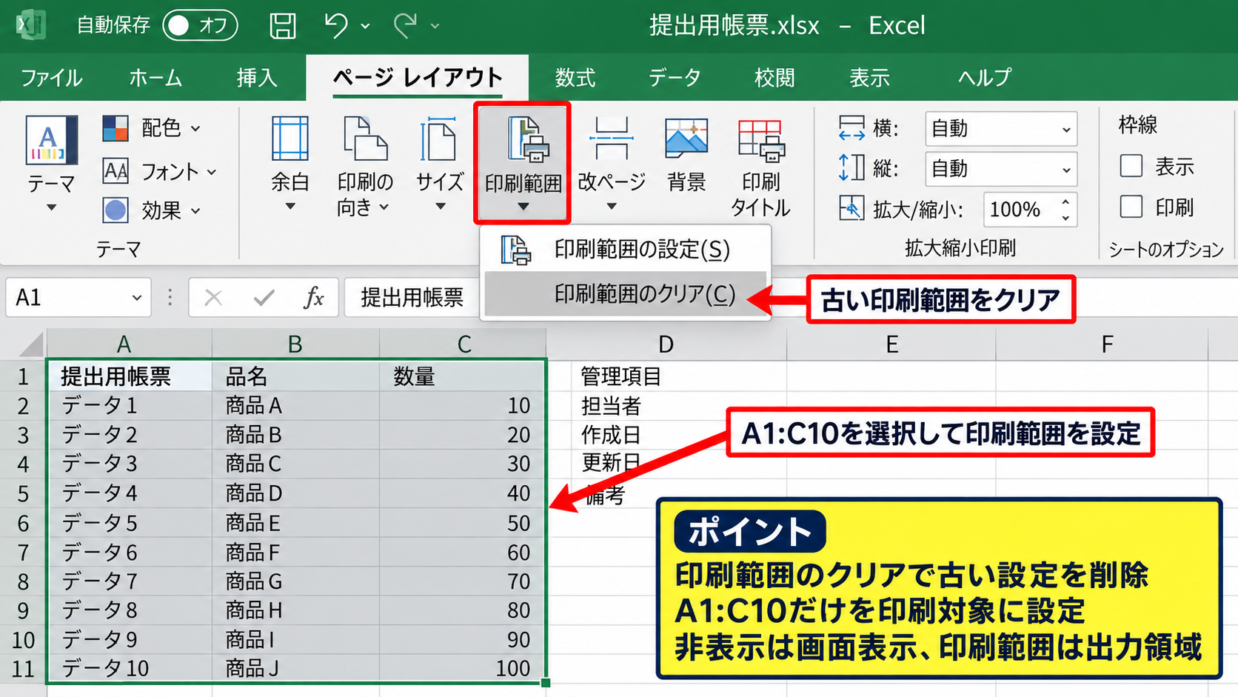Open the 効果 theme effects menu
The height and width of the screenshot is (697, 1238).
tap(152, 210)
